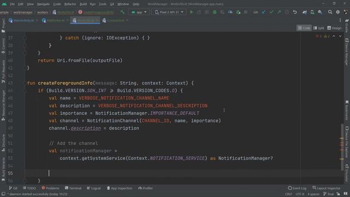This screenshot has height=197, width=350.
Task: Switch editor to Design view
Action: pyautogui.click(x=334, y=28)
